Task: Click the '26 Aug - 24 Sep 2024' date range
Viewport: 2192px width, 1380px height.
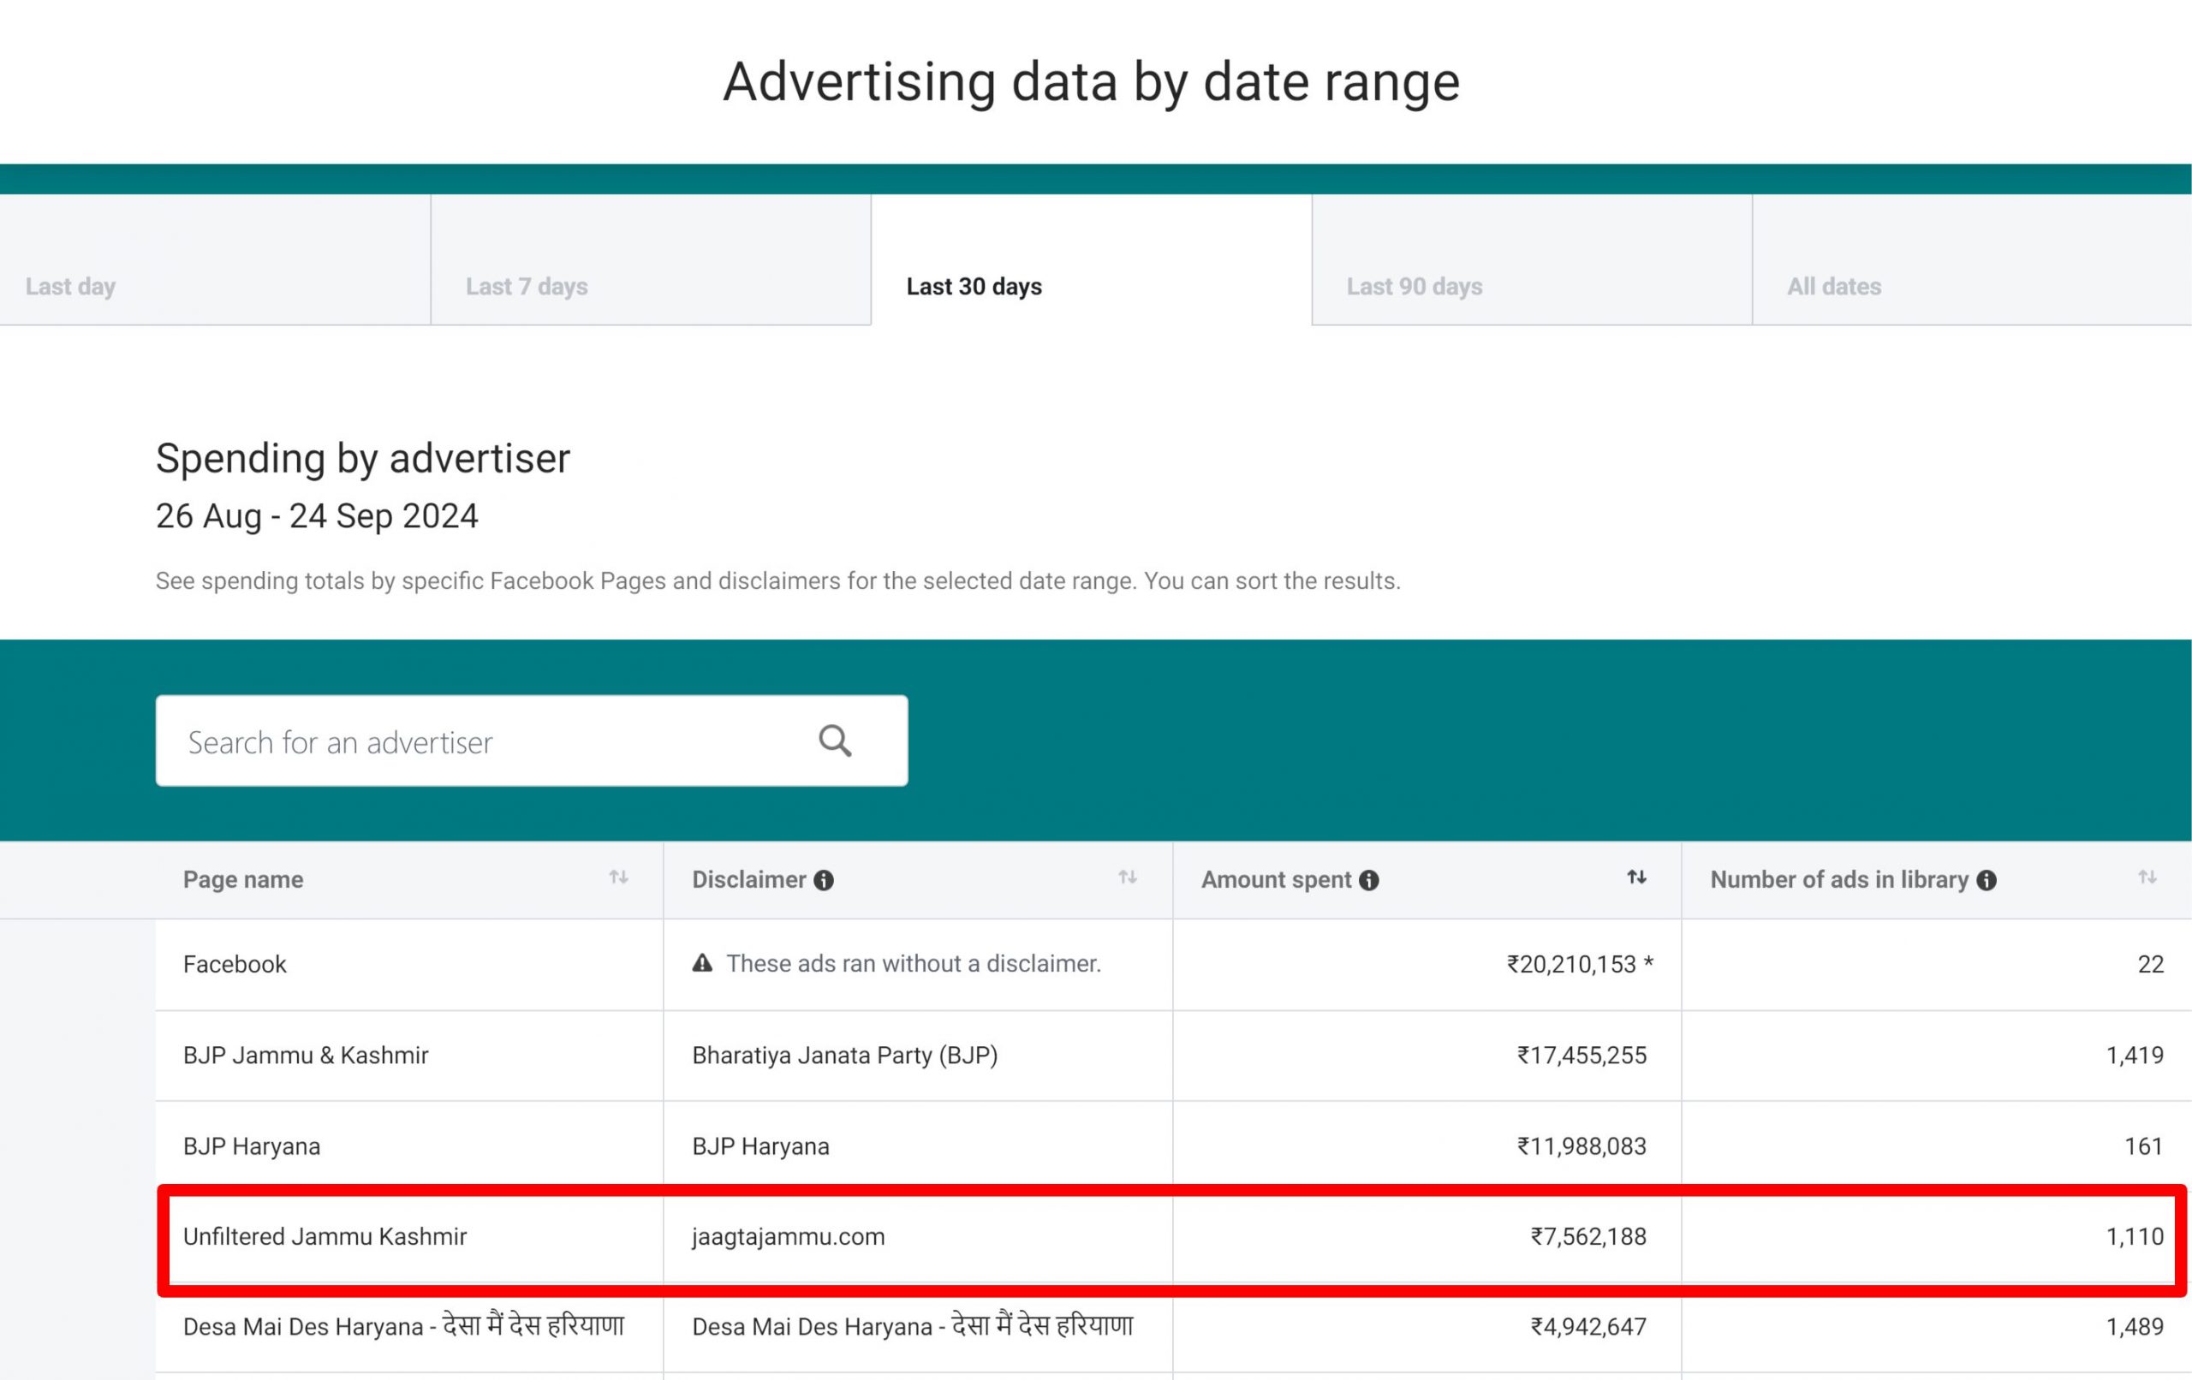Action: pyautogui.click(x=317, y=516)
